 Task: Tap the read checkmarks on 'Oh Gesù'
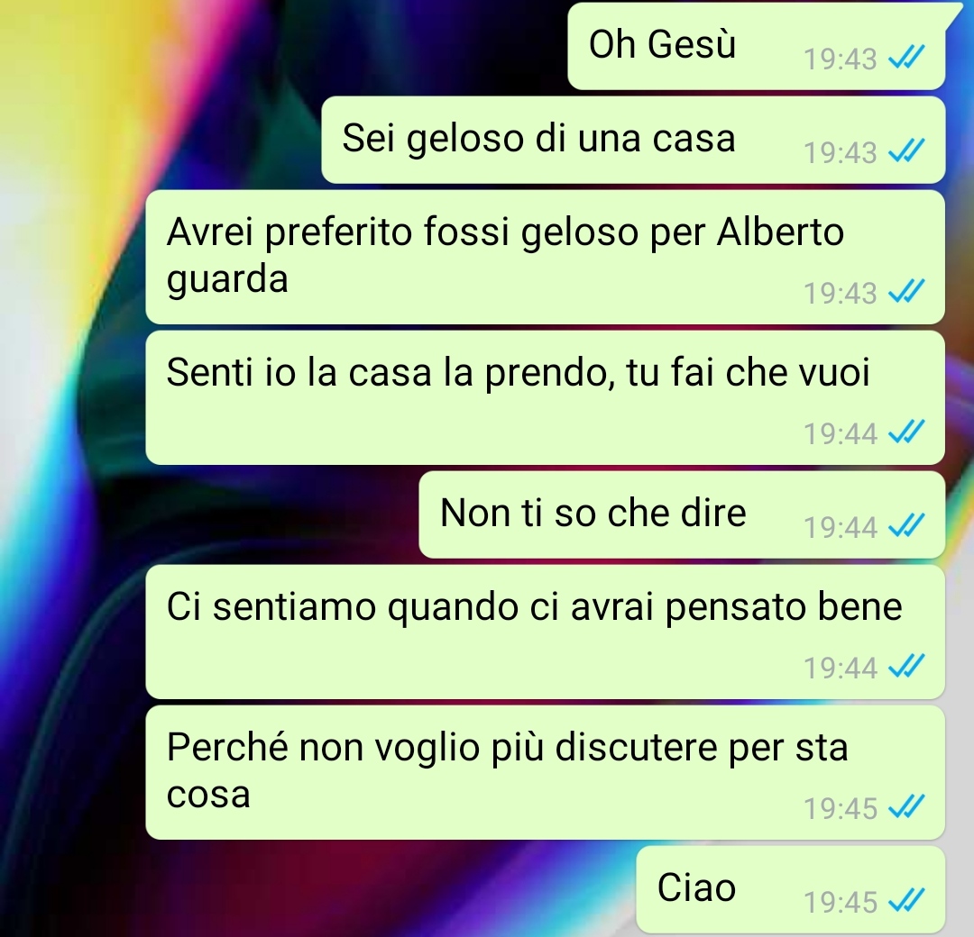pos(906,57)
